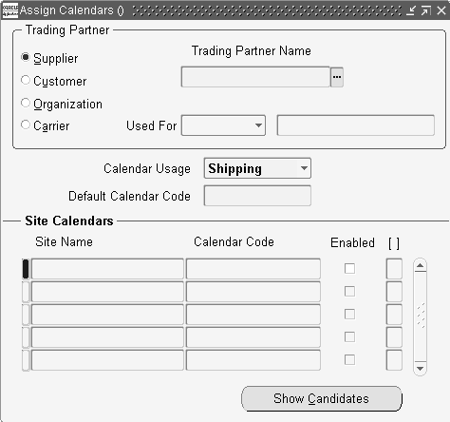Open Trading Partner Name list of values
450x422 pixels.
(x=337, y=77)
